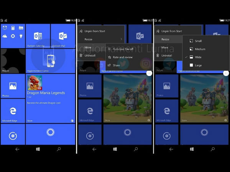Select Resize entry in right screen menu

point(168,39)
